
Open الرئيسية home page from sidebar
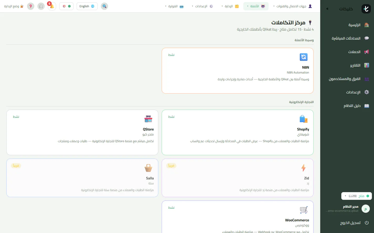pos(347,25)
